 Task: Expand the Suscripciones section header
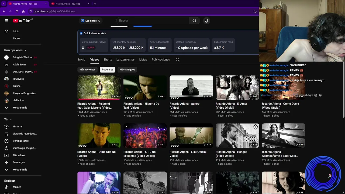15,50
